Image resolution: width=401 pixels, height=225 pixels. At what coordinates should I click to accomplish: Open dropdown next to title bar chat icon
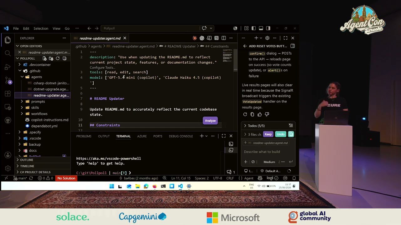[211, 28]
